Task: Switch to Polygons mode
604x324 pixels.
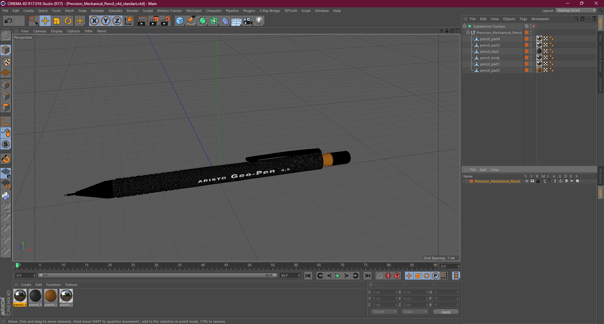Action: pyautogui.click(x=6, y=107)
